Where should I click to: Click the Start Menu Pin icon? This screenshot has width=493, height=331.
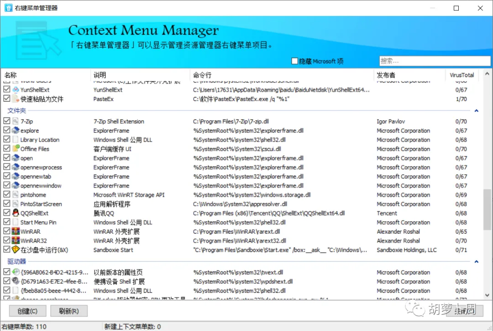(16, 222)
